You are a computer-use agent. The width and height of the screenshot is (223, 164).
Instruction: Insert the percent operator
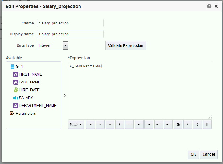coord(178,124)
